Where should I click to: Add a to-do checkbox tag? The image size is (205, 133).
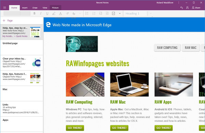pyautogui.click(x=113, y=13)
